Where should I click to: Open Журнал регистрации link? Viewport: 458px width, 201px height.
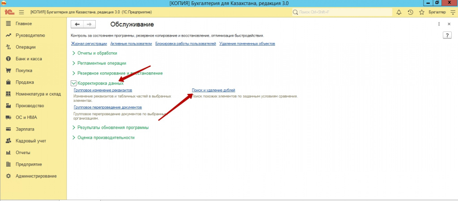(89, 44)
